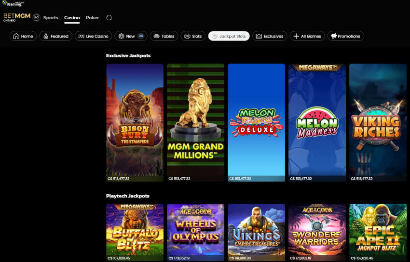
Task: Switch to the Poker tab
Action: tap(92, 18)
